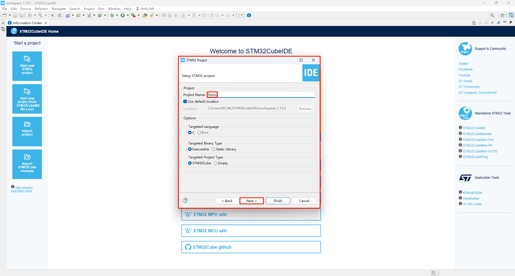Open the Data collection information notice link
The width and height of the screenshot is (515, 276).
(x=22, y=189)
